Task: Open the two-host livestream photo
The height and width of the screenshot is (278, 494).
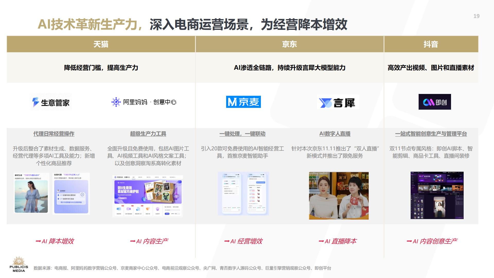Action: (339, 196)
